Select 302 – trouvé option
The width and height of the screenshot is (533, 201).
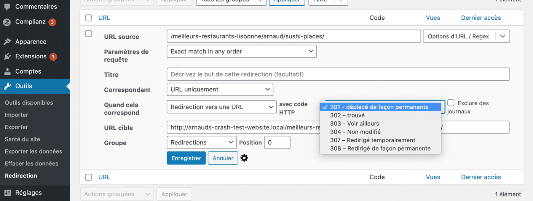(347, 115)
